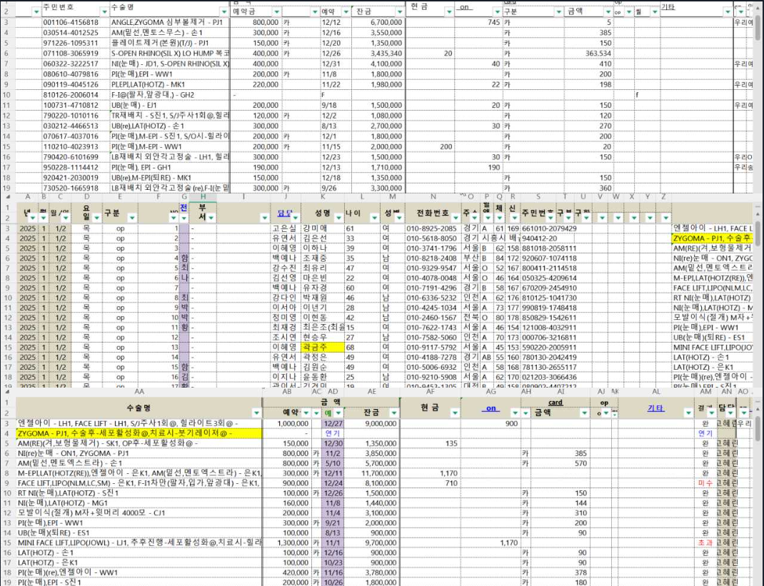Click the 기타 header link in top pane
Screen dimensions: 764x586
668,7
